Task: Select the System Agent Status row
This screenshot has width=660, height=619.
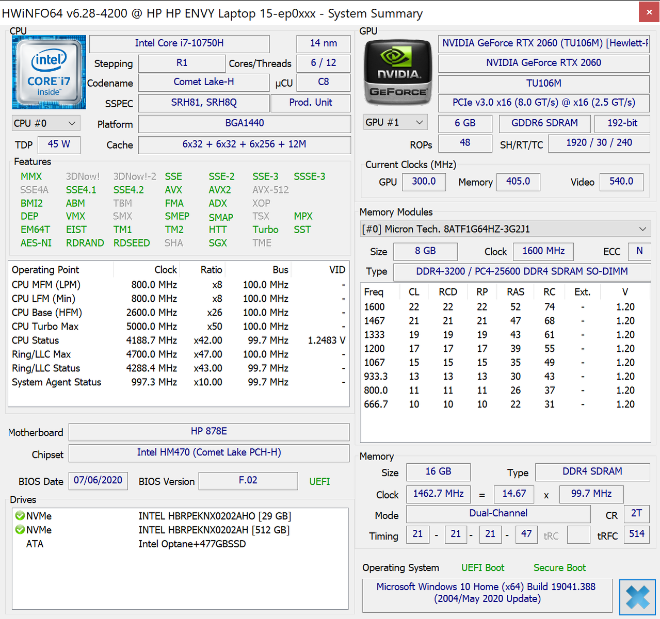Action: click(179, 382)
